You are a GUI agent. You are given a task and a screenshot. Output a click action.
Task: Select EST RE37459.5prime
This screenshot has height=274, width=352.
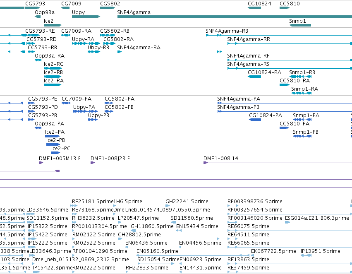[248, 268]
